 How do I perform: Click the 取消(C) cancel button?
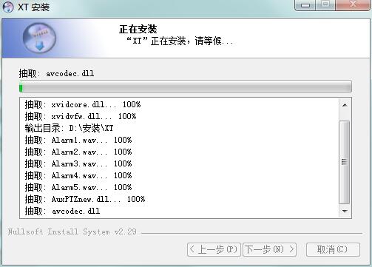click(x=333, y=250)
